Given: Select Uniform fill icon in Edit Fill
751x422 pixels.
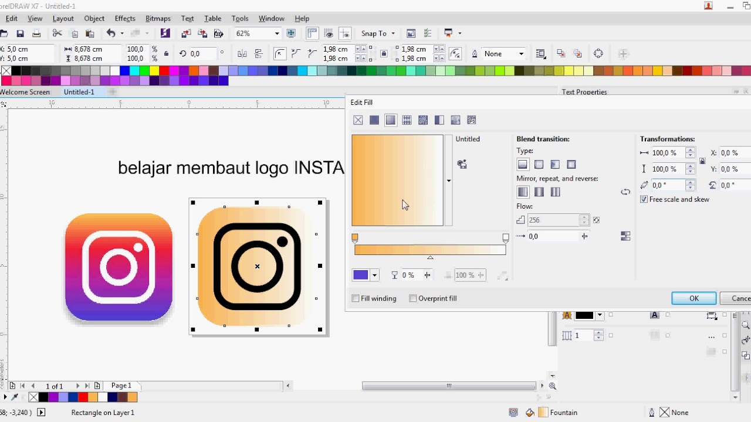Looking at the screenshot, I should pos(374,120).
